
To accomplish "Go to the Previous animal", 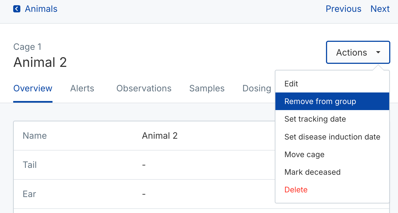I will click(343, 9).
